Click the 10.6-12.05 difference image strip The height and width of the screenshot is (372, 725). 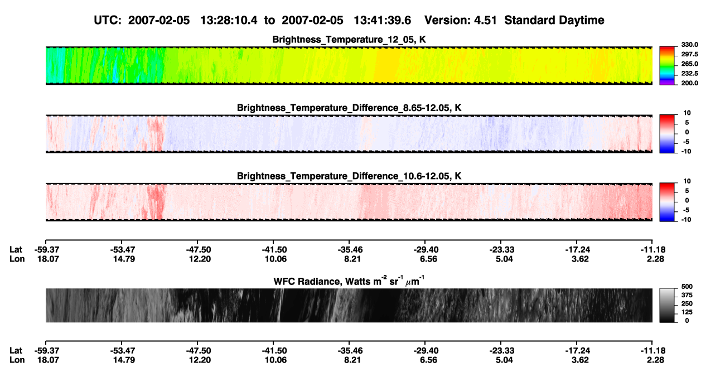(x=349, y=202)
